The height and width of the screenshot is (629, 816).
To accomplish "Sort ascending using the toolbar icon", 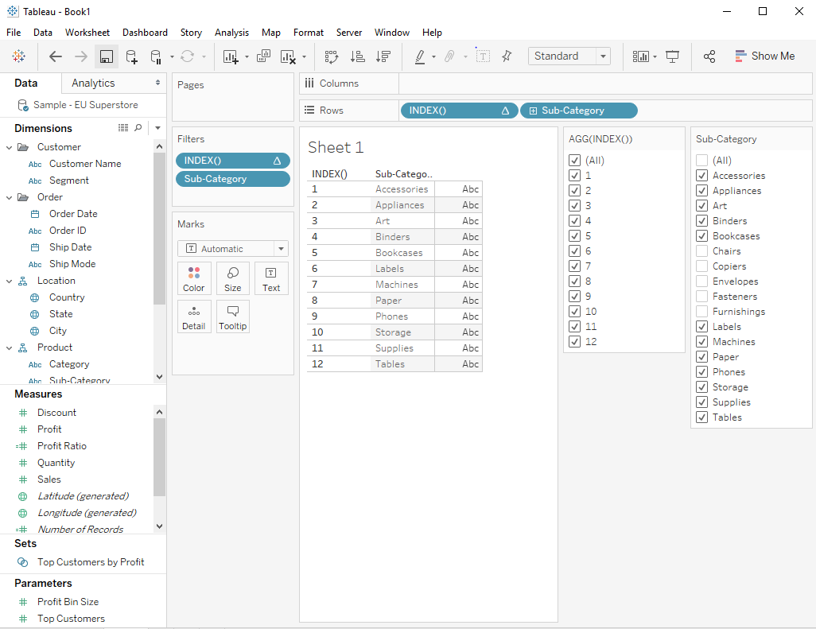I will (357, 56).
